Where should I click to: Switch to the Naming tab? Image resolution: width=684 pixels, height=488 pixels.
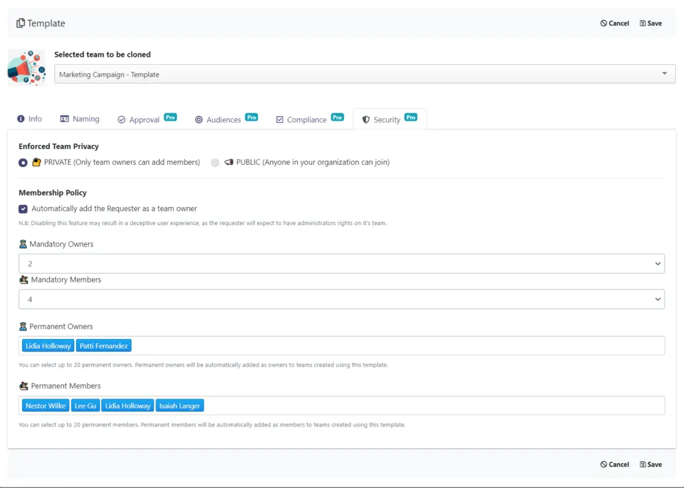coord(80,119)
